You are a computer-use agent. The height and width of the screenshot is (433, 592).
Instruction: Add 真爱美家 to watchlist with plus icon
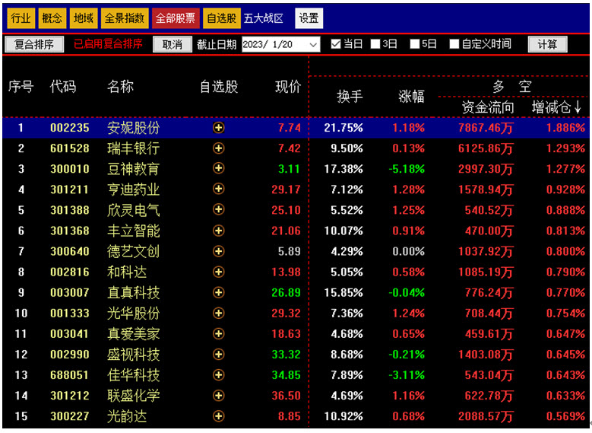[x=218, y=333]
